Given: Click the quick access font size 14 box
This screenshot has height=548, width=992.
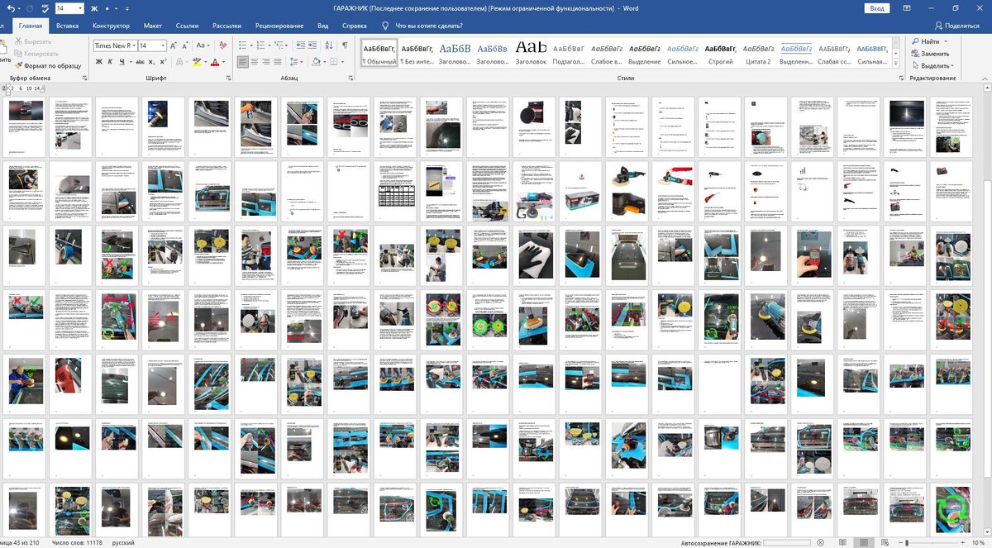Looking at the screenshot, I should coord(69,7).
